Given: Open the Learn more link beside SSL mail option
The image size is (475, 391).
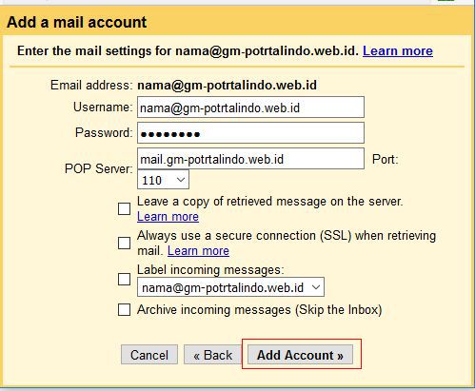Looking at the screenshot, I should click(198, 251).
